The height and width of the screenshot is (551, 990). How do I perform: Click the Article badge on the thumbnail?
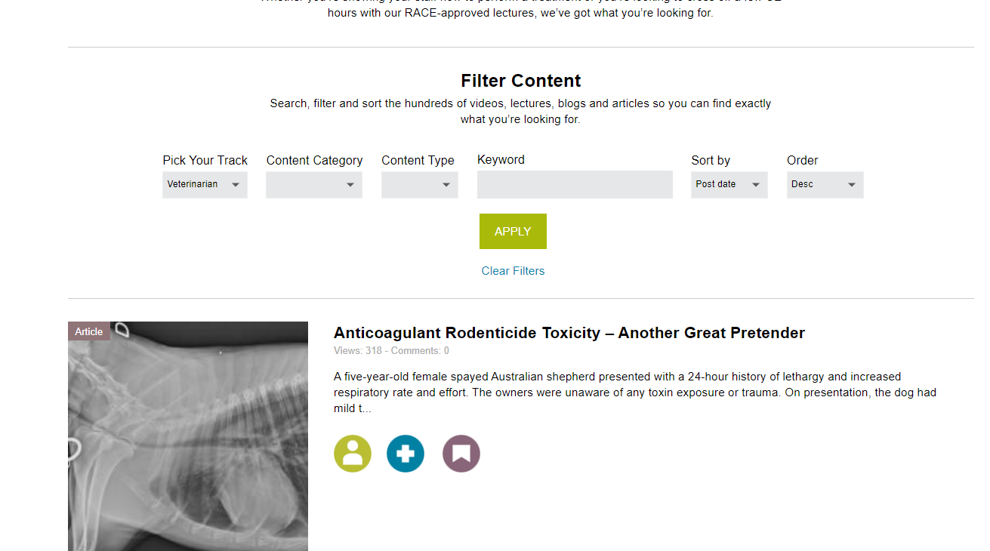point(89,331)
